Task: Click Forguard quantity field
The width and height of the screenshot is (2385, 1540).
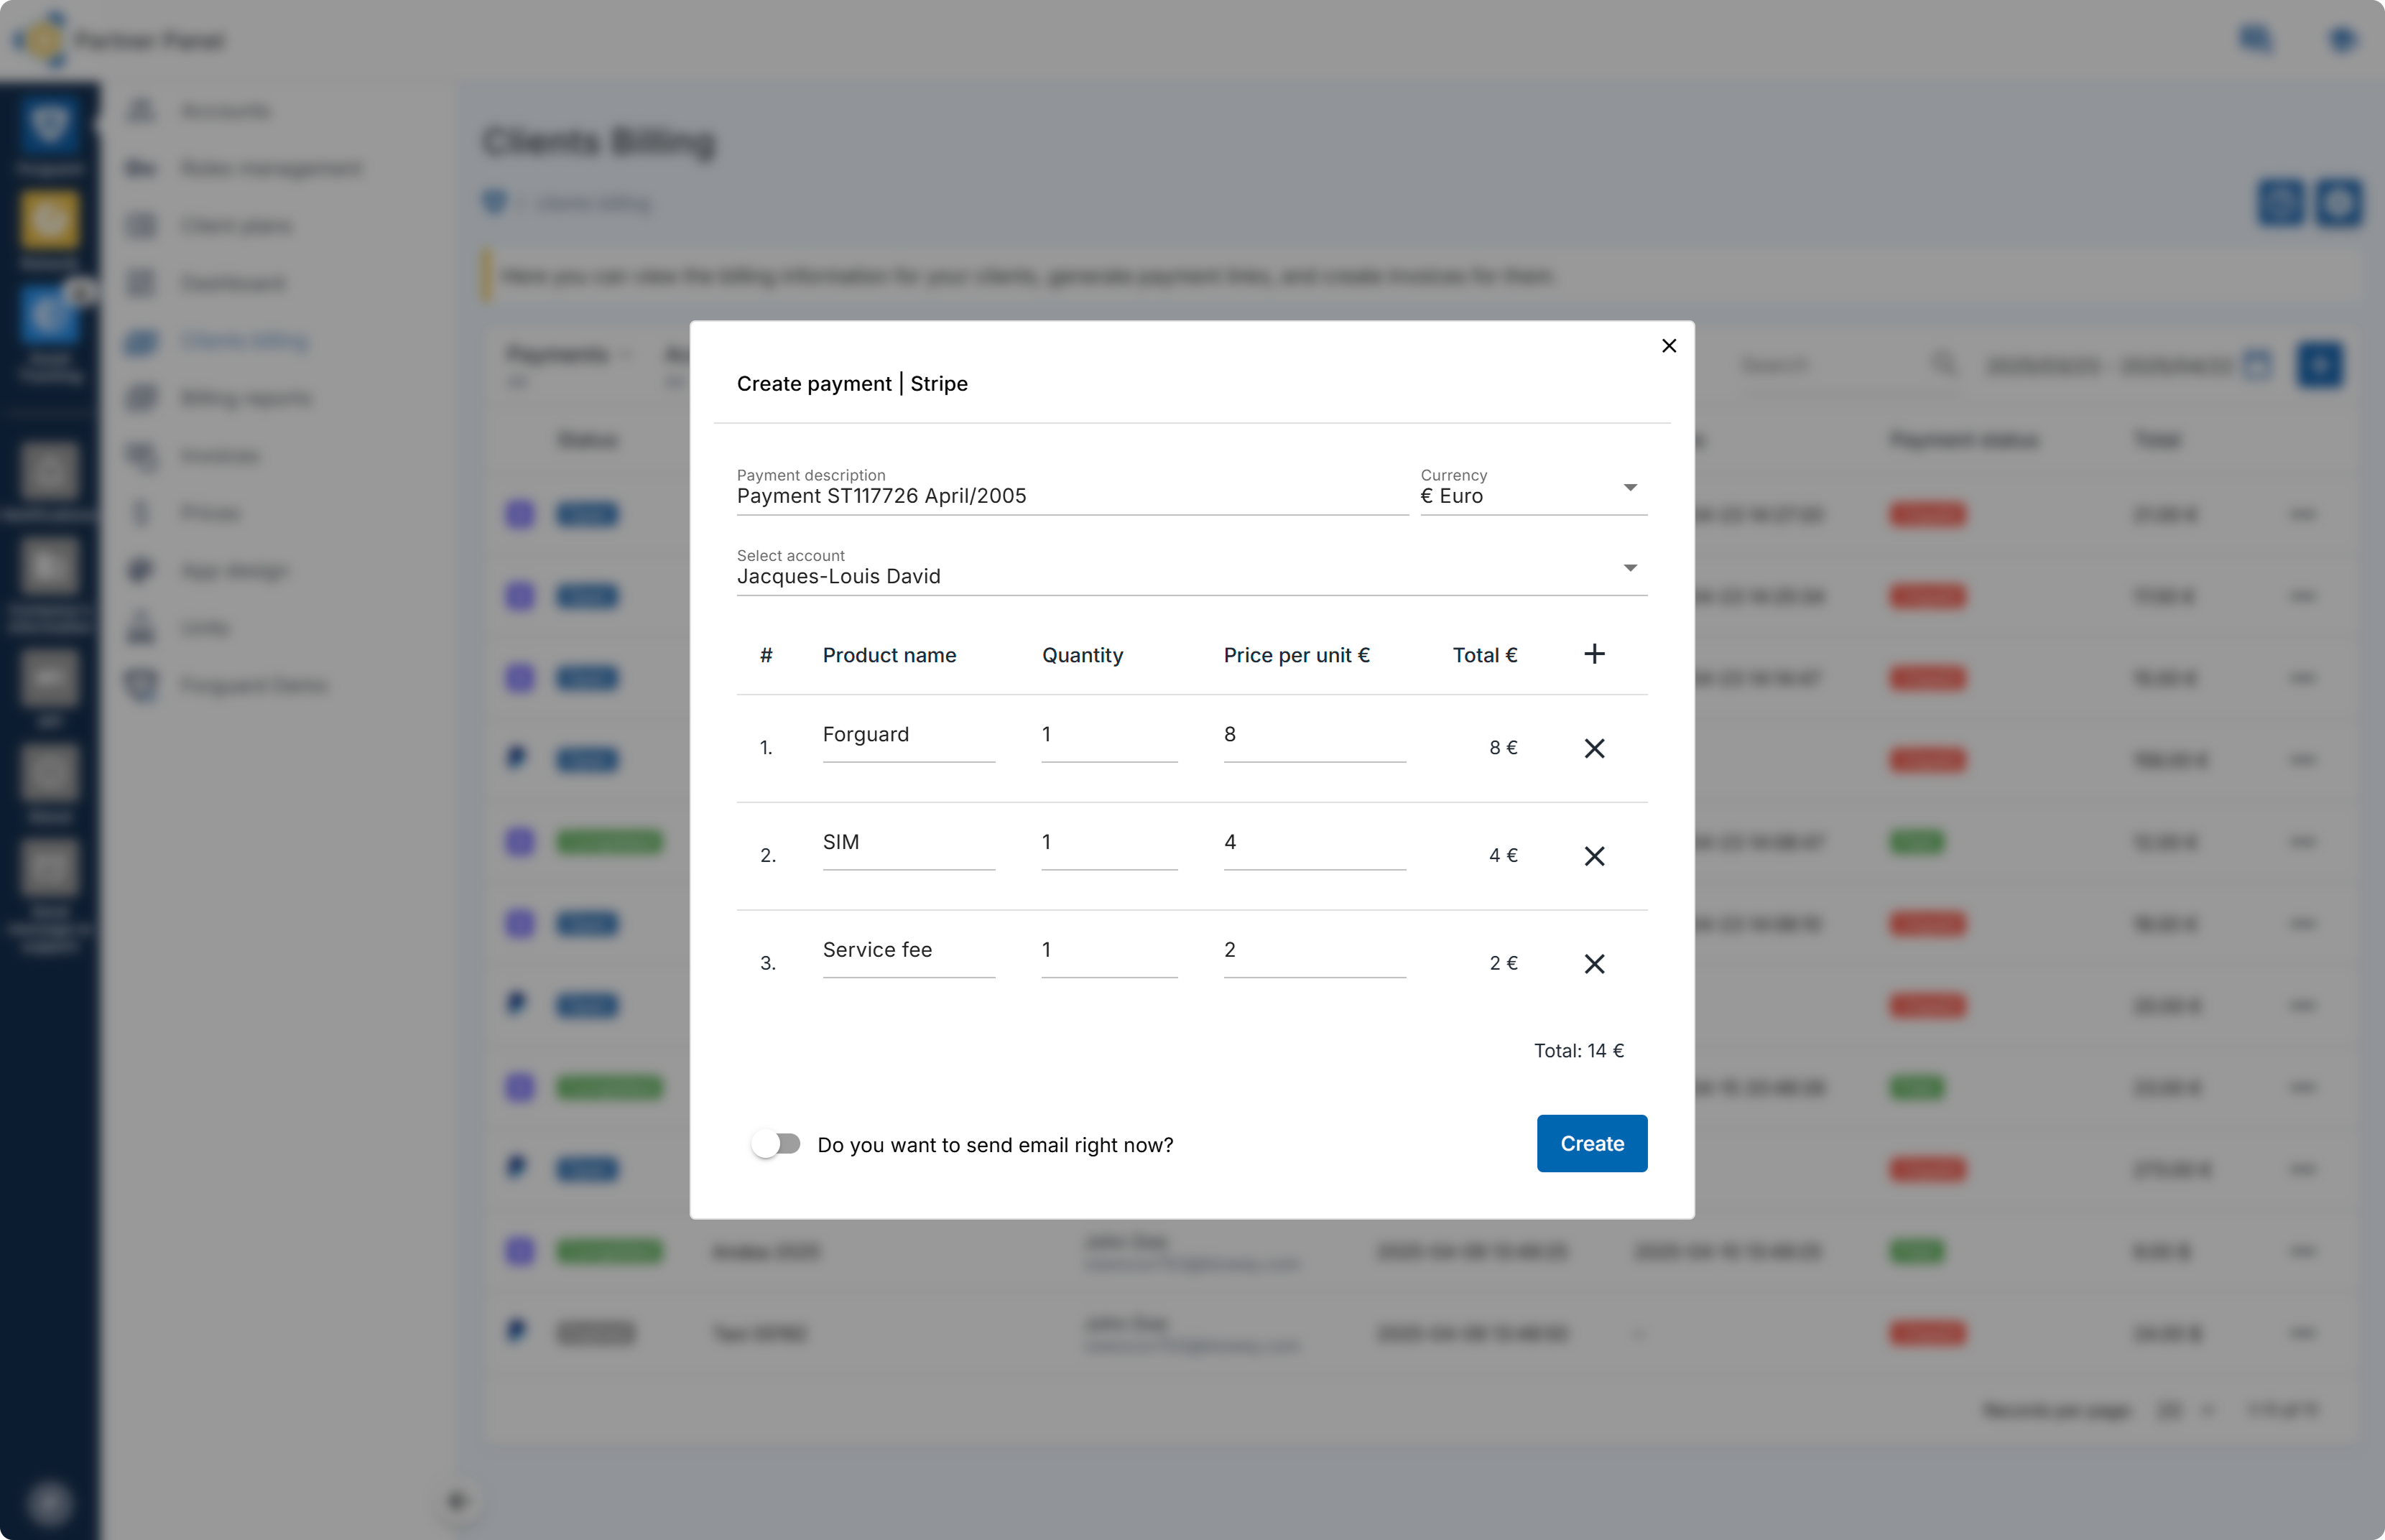Action: pyautogui.click(x=1108, y=735)
